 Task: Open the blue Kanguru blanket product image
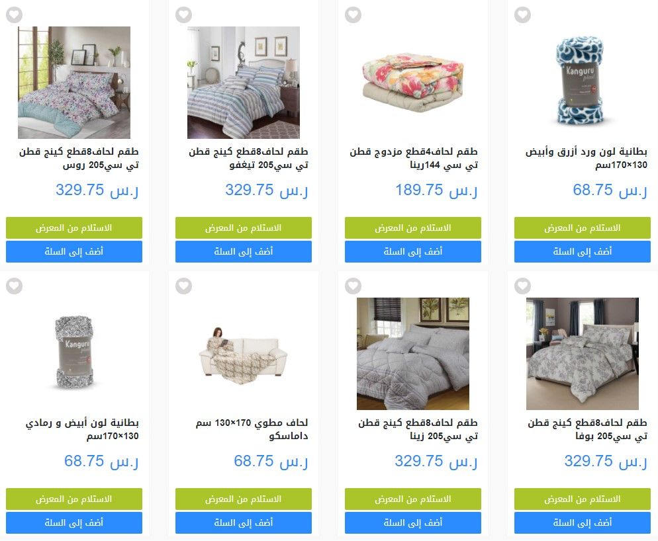[583, 82]
